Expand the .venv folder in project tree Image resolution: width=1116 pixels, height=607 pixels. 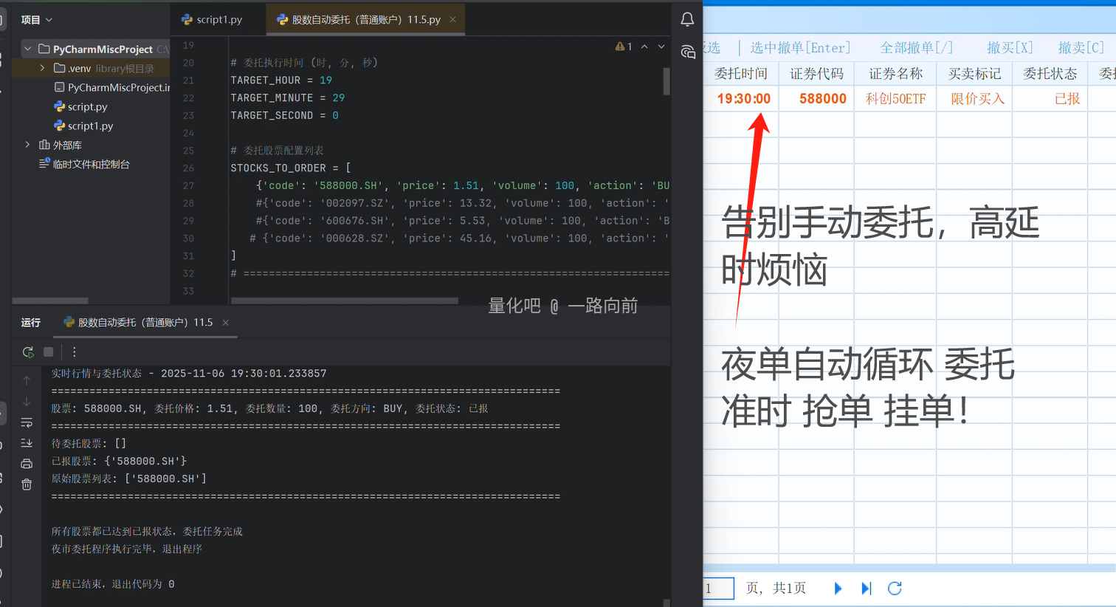[42, 68]
